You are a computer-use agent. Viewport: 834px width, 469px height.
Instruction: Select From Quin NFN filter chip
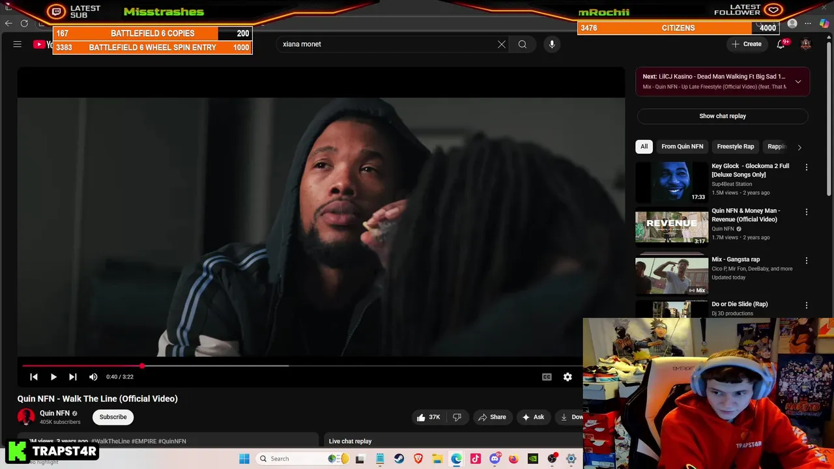[x=682, y=147]
